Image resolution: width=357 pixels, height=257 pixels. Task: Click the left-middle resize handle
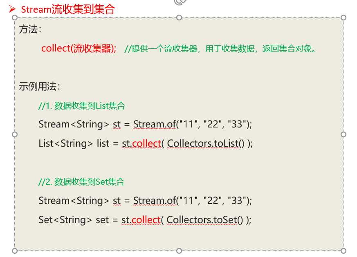(x=15, y=134)
